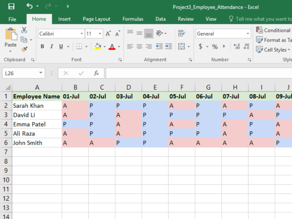Switch to the Page Layout tab

96,19
